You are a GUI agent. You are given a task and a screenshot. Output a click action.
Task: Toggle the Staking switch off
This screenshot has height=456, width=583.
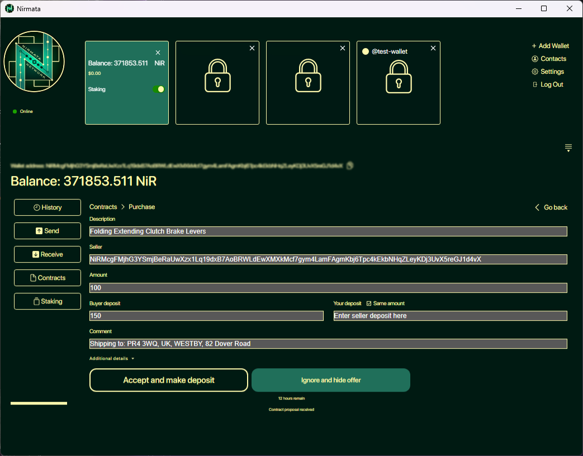[x=159, y=89]
